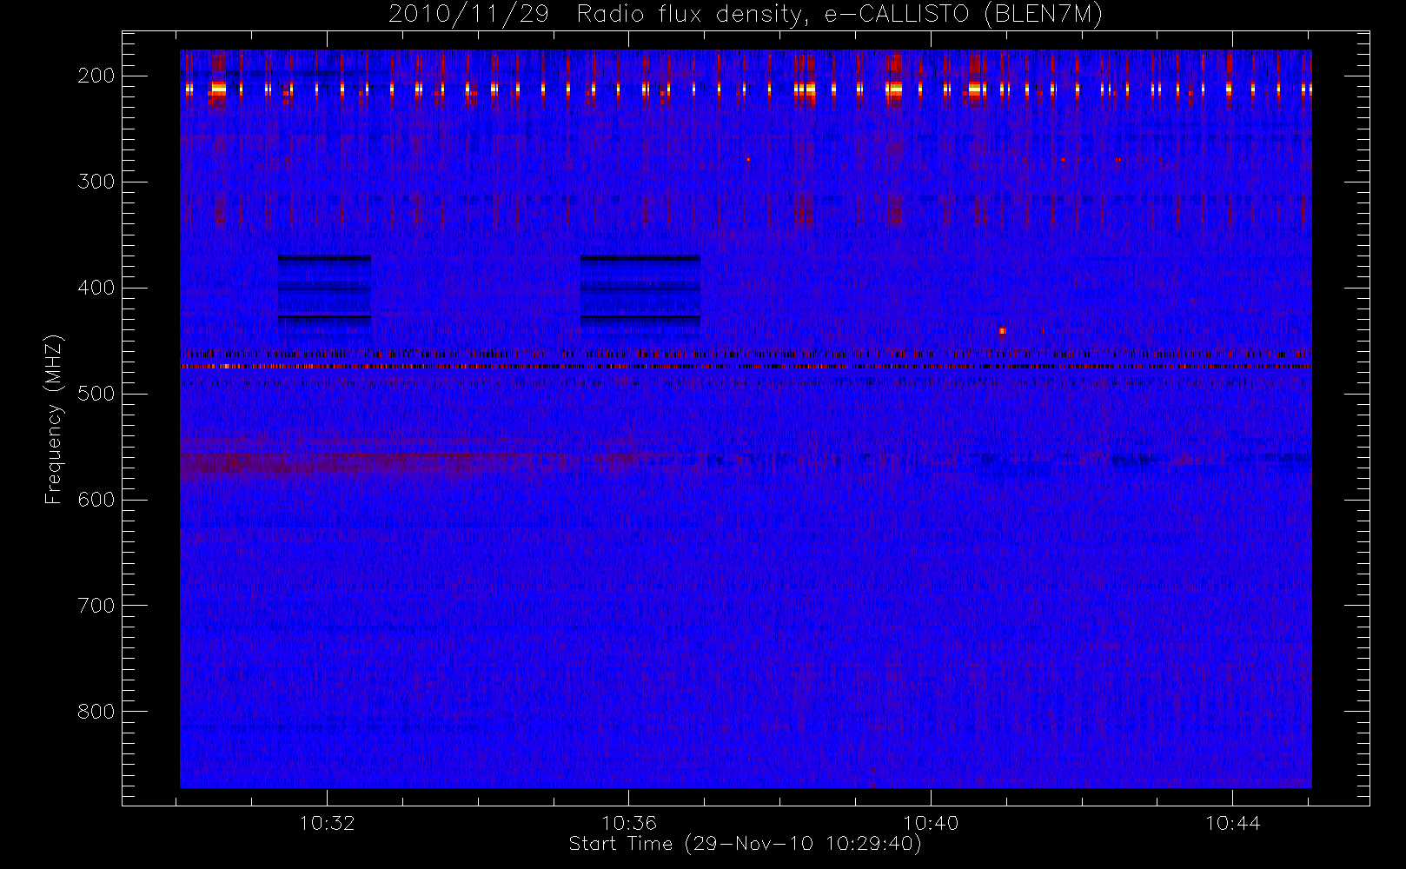Click the plot title "Radio flux density, e-CALLISTO (BLEN7M)"
Screen dimensions: 1406x869
point(839,15)
